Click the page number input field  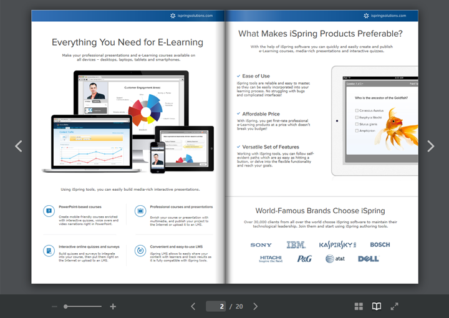[216, 306]
